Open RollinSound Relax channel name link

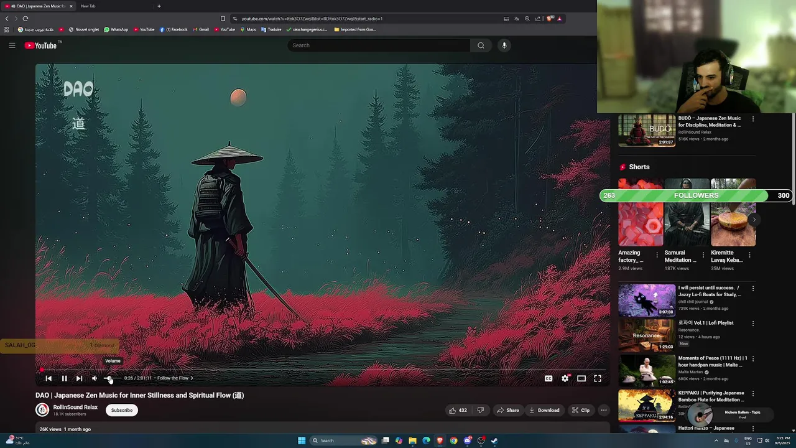click(x=75, y=408)
